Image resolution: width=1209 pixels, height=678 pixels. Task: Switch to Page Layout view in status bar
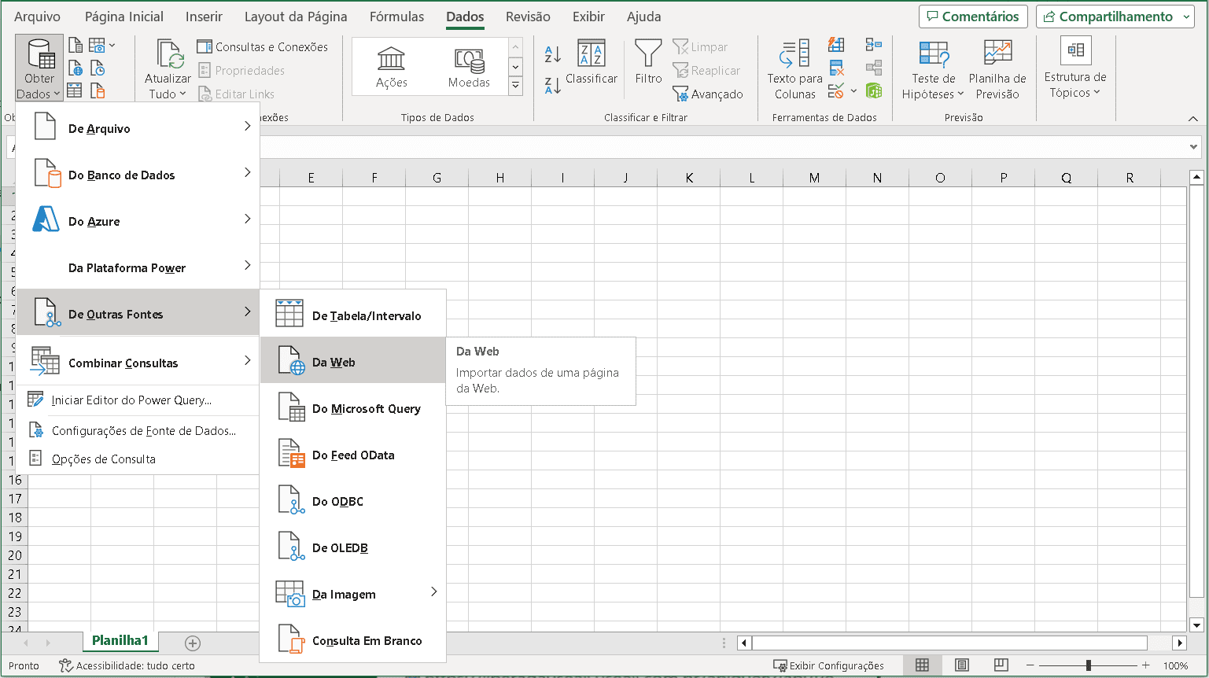click(962, 665)
